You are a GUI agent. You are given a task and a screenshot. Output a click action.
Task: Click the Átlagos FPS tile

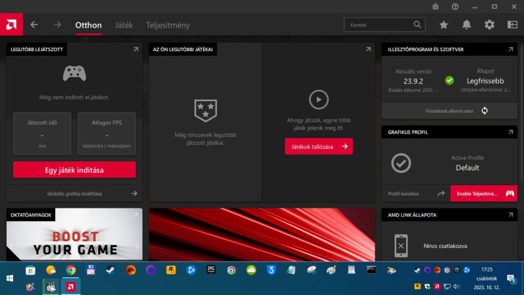click(x=107, y=134)
